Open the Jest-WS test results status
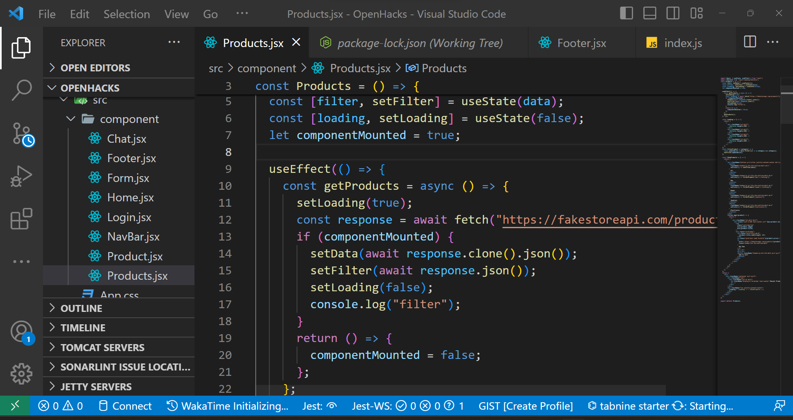 408,406
